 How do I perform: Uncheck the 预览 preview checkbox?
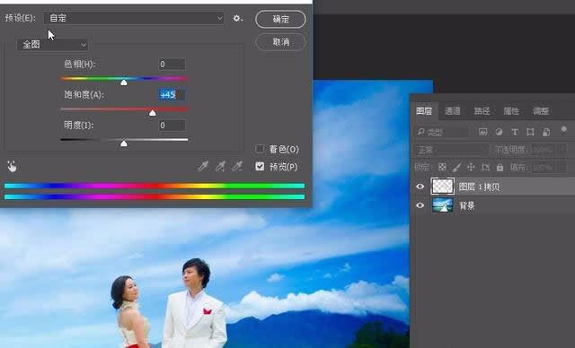click(260, 167)
